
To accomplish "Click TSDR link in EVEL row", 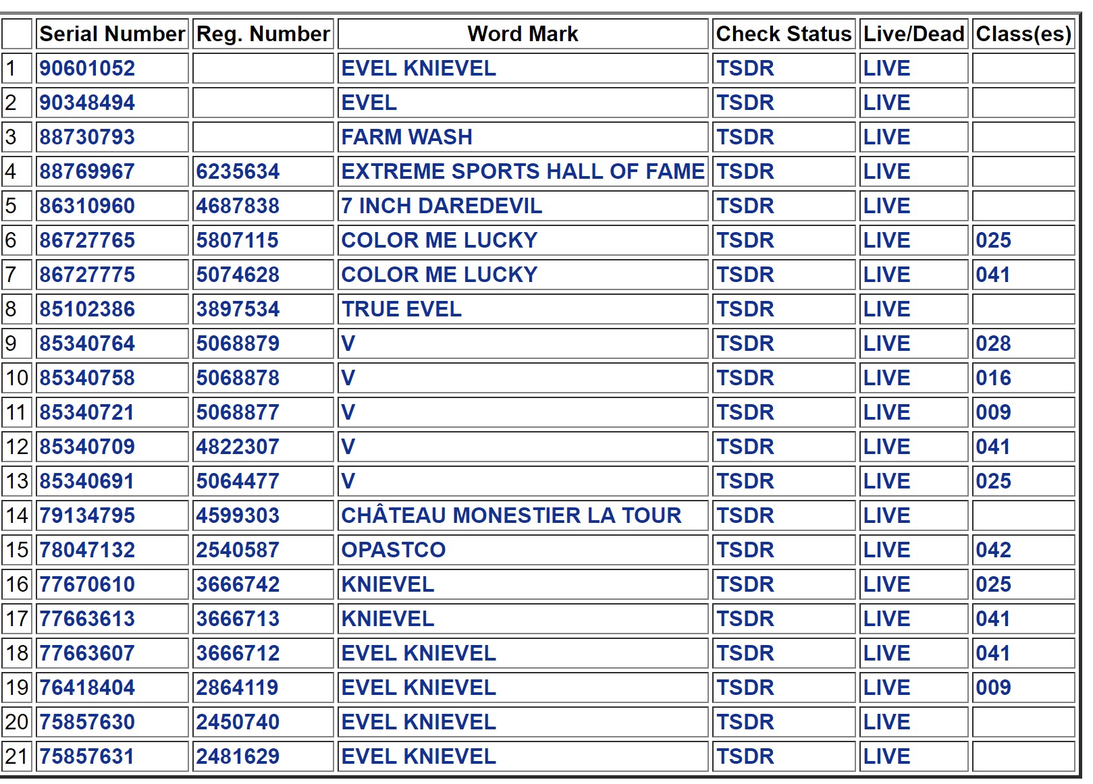I will [x=745, y=103].
